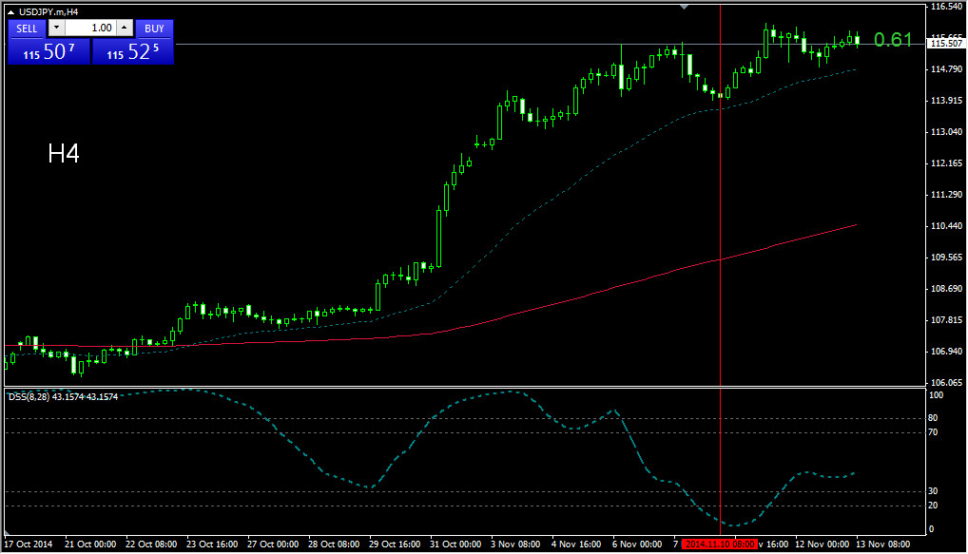Click the 108.690 price scale value
This screenshot has width=968, height=554.
tap(947, 289)
